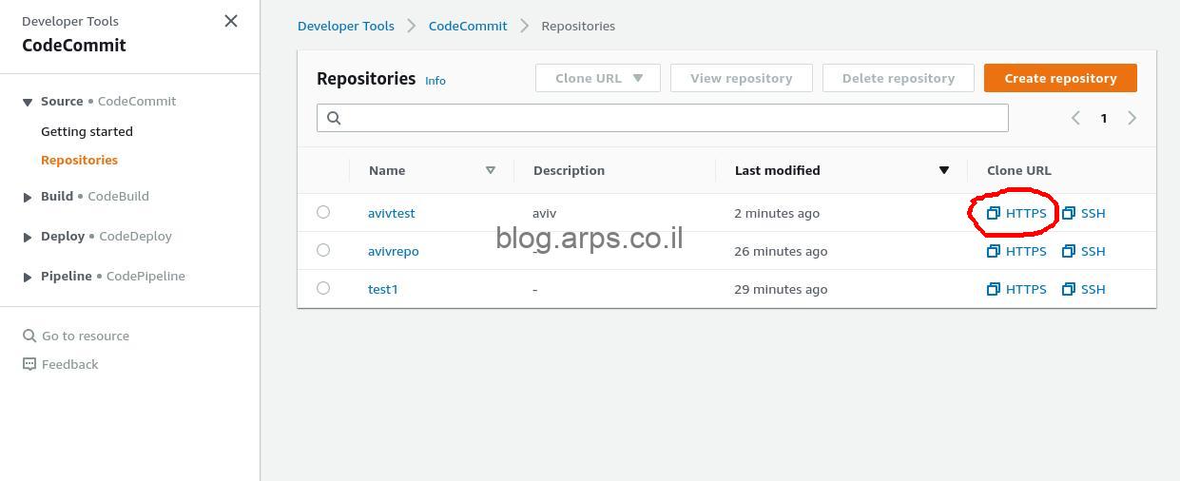Select the avivrepo repository radio button

323,250
